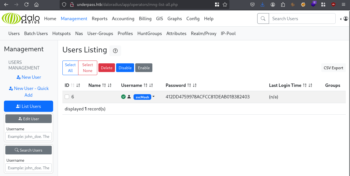Click Select All toggle button
Image resolution: width=350 pixels, height=176 pixels.
(70, 68)
